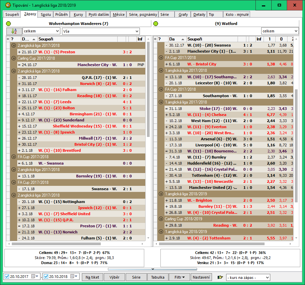Click the right table vertical scrollbar thumb

(x=296, y=146)
